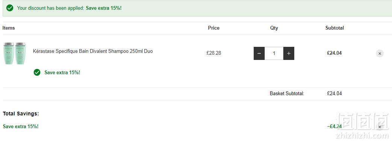Screen dimensions: 392x142
Task: Click the Kérastase shampoo duo product thumbnail
Action: pyautogui.click(x=15, y=53)
